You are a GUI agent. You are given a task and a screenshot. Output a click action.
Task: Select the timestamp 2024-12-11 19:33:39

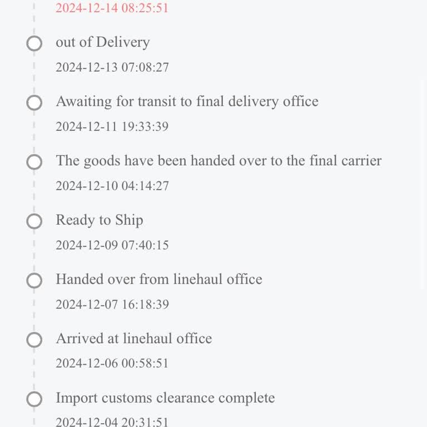(112, 127)
